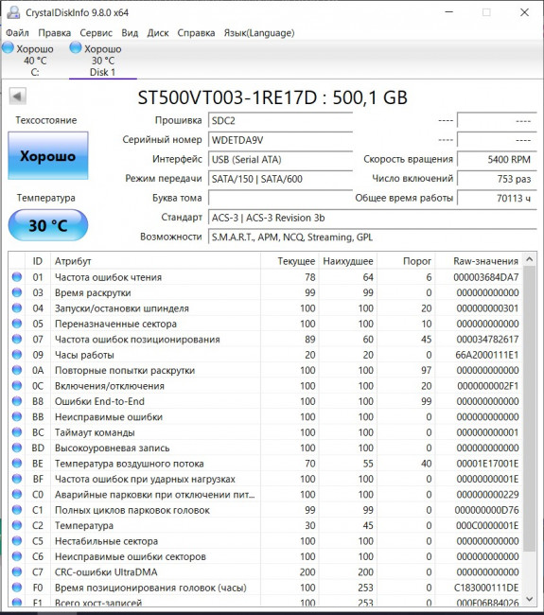Viewport: 544px width, 615px height.
Task: Click the Интерфейс field USB (Serial ATA)
Action: (280, 159)
